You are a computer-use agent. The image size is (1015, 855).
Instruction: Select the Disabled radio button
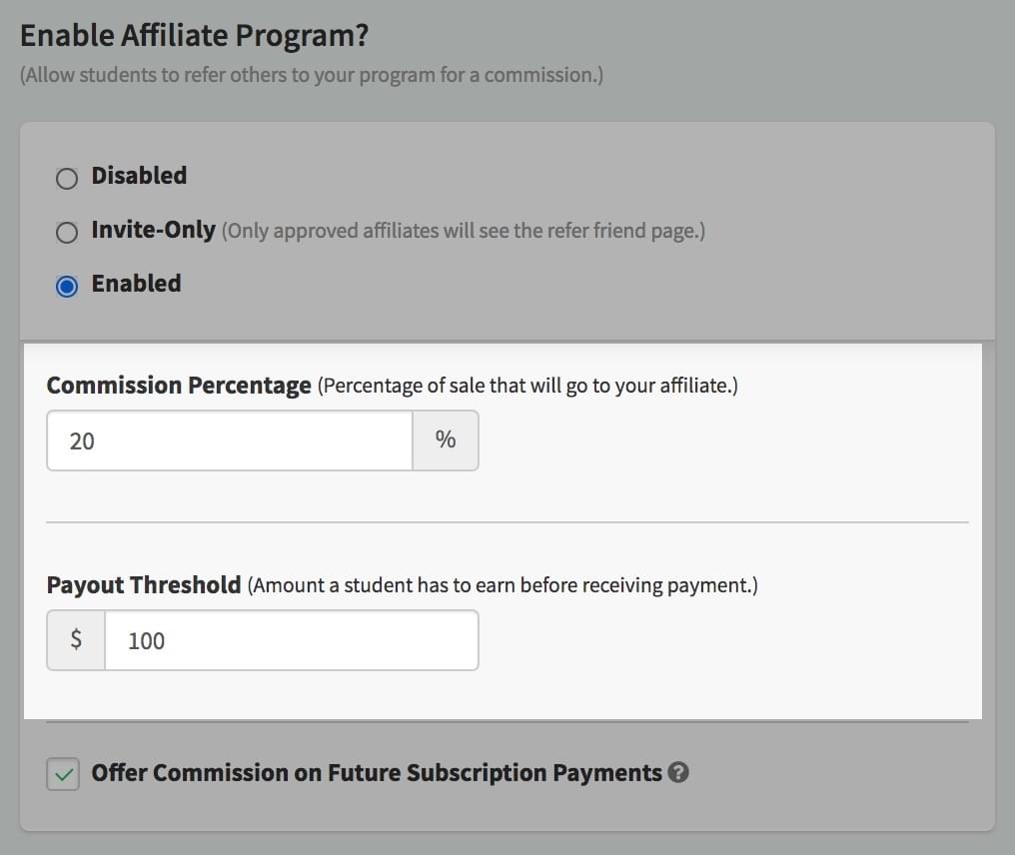tap(67, 178)
